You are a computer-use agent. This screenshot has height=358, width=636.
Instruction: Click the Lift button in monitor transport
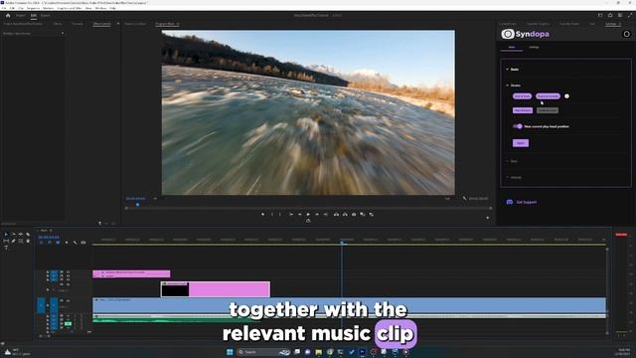pos(336,215)
